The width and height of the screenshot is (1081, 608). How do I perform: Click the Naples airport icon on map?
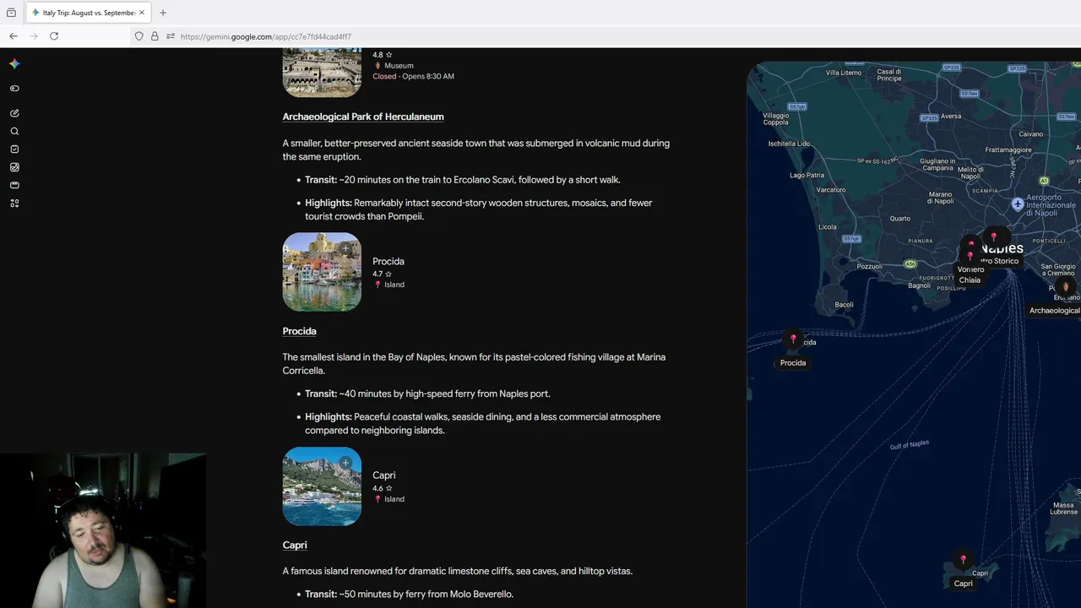point(1018,204)
